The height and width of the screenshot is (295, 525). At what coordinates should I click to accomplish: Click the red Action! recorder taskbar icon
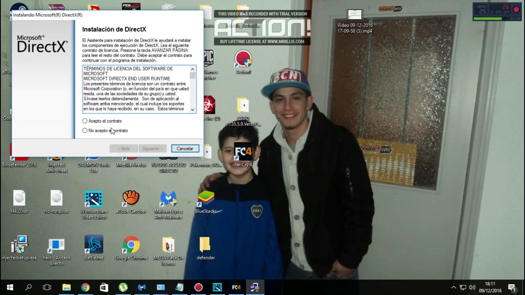point(199,287)
